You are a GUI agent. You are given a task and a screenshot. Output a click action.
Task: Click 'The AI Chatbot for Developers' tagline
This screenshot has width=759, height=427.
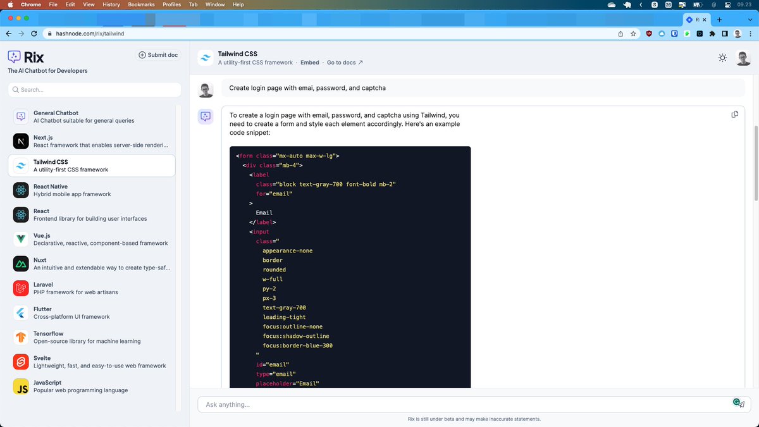(x=47, y=71)
